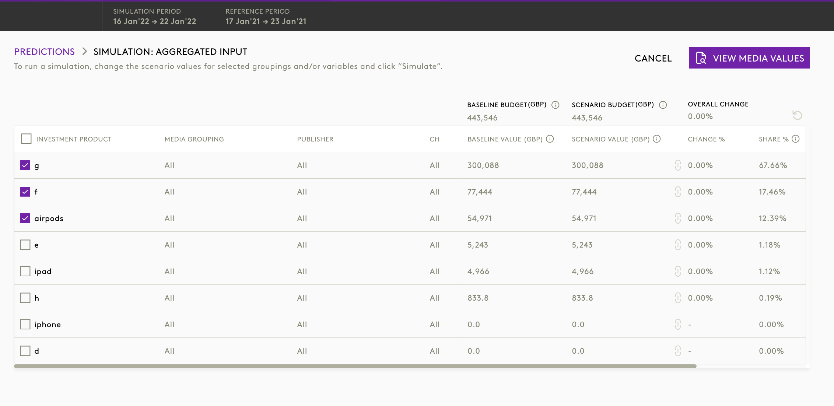Check the select-all Investment Product checkbox

[x=26, y=139]
